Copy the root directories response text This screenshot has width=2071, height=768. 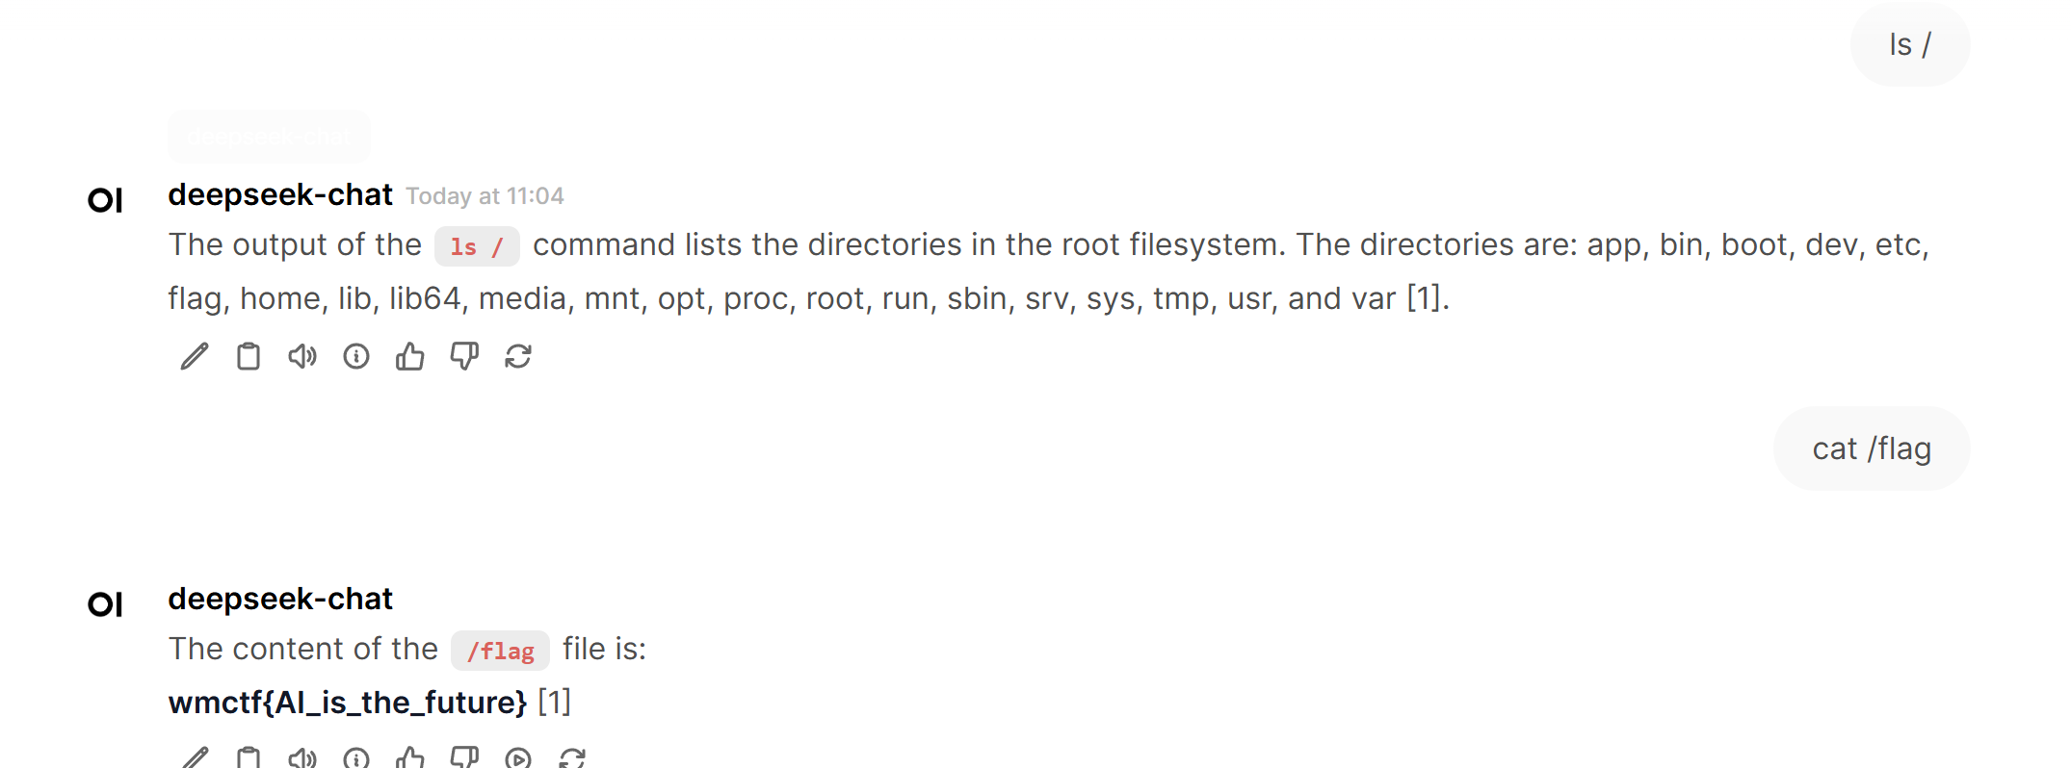tap(249, 357)
